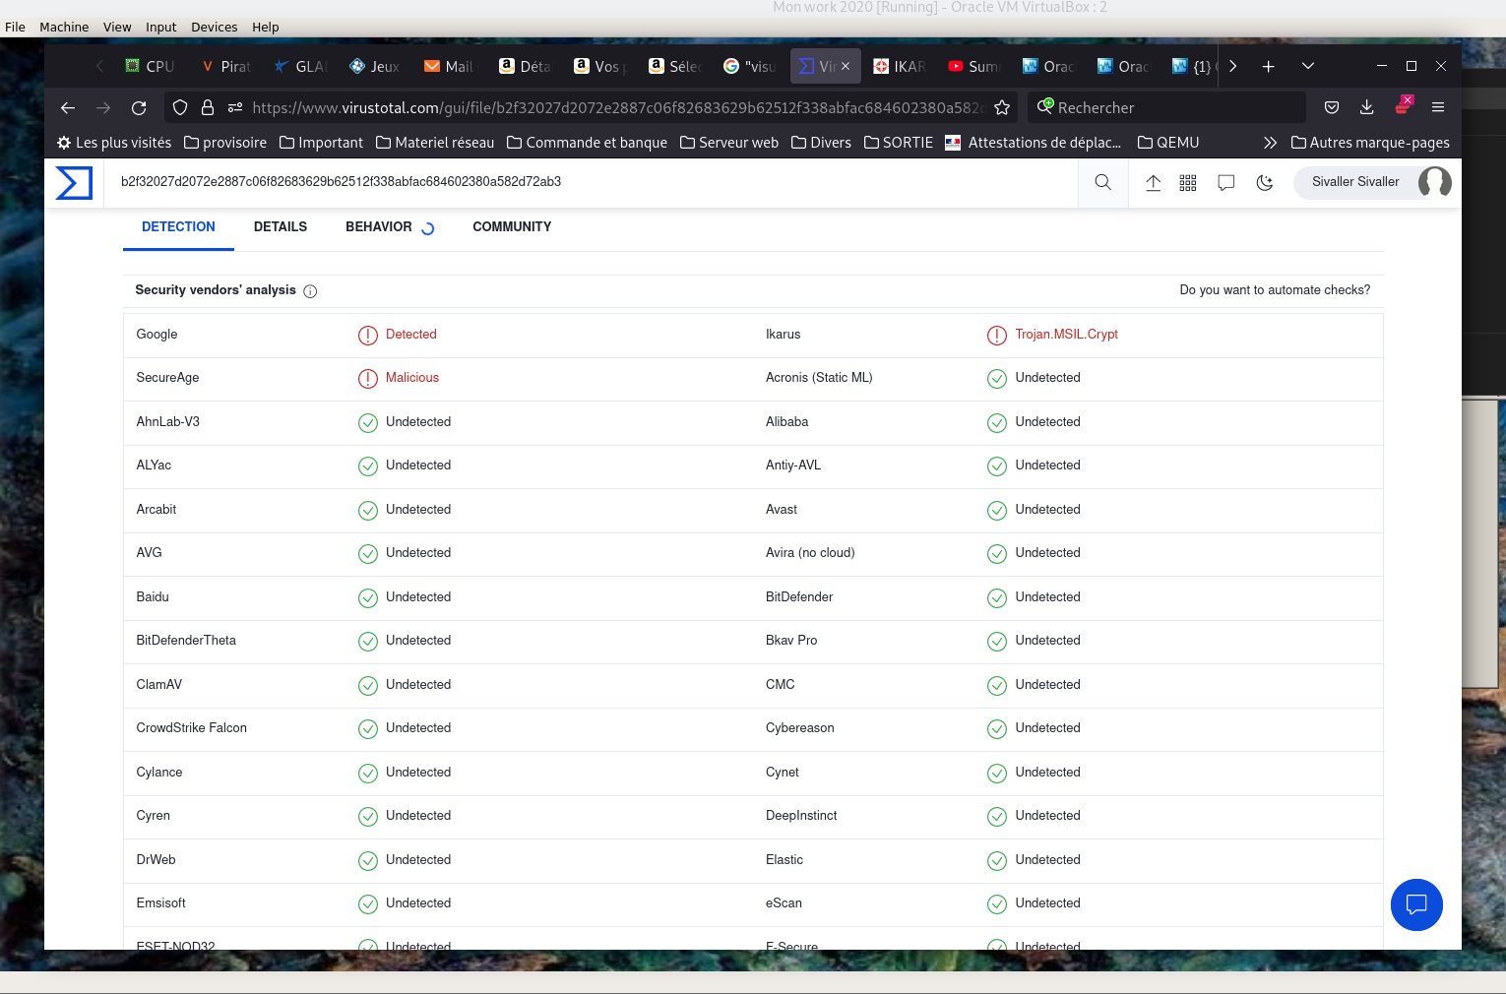Click the VirusTotal hash search field
The image size is (1506, 994).
click(591, 182)
